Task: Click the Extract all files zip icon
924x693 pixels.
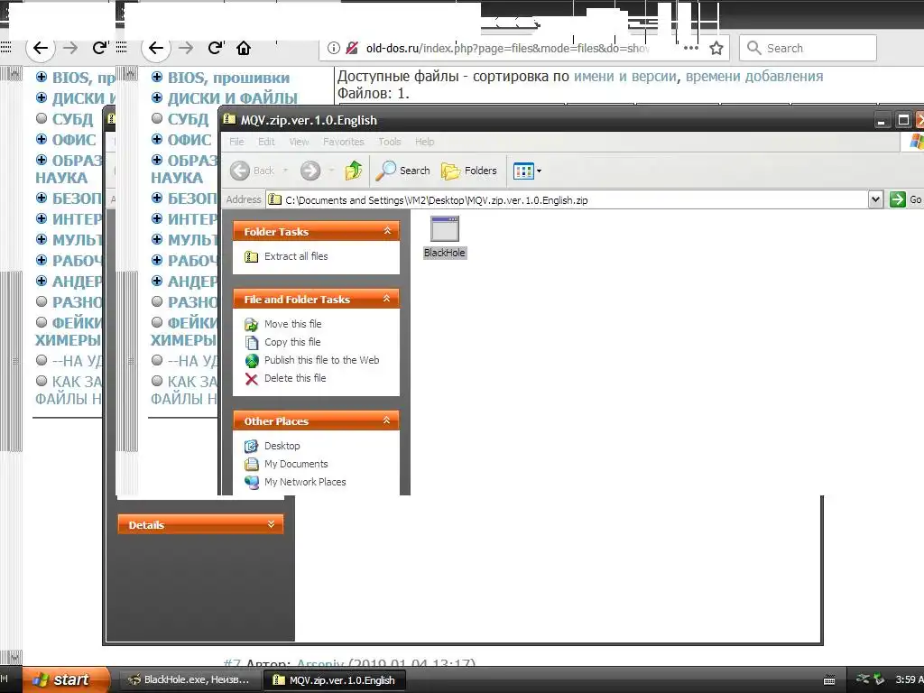Action: pos(252,256)
